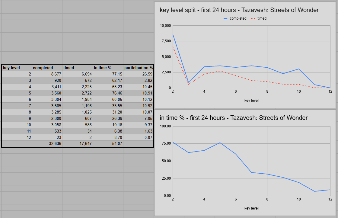Select timed value 1,196 cell
The image size is (338, 218).
click(78, 106)
